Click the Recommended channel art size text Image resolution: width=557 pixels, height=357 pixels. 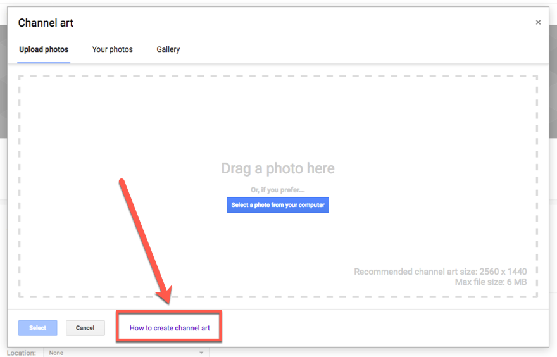440,272
